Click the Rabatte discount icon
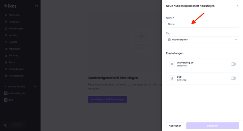The width and height of the screenshot is (243, 131). point(6,42)
